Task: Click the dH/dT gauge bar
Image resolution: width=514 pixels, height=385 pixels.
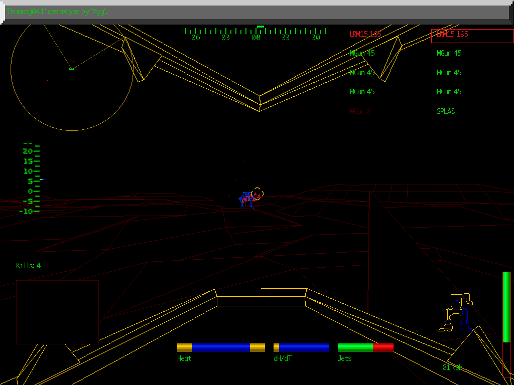Action: pos(301,347)
